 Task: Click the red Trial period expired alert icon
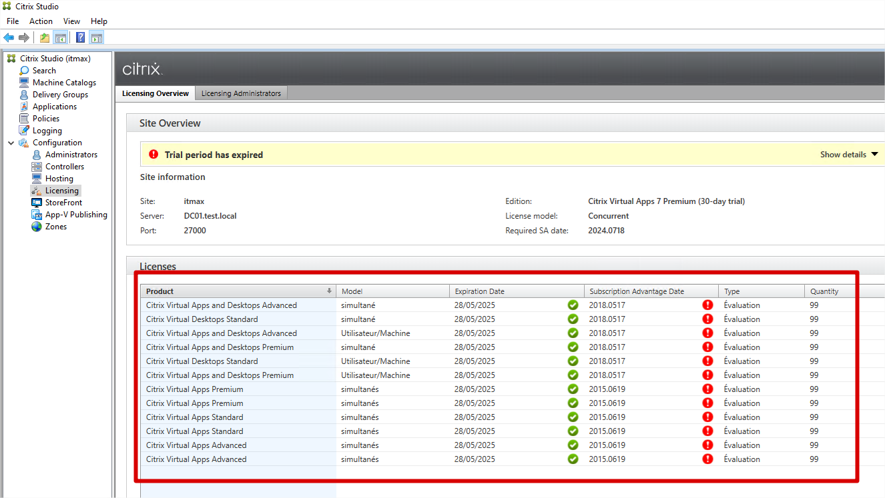154,155
